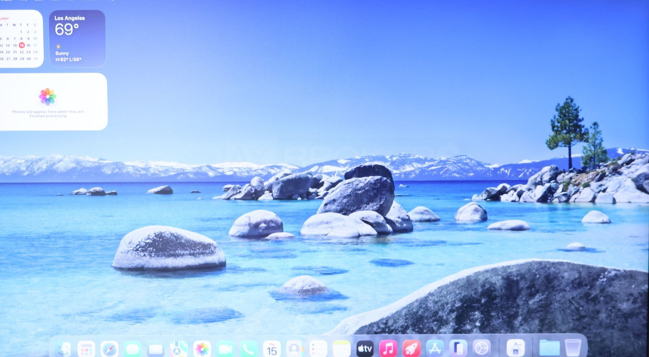Open the Trash in the dock
The width and height of the screenshot is (649, 357).
[573, 349]
